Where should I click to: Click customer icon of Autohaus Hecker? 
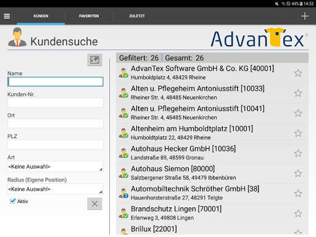point(123,153)
